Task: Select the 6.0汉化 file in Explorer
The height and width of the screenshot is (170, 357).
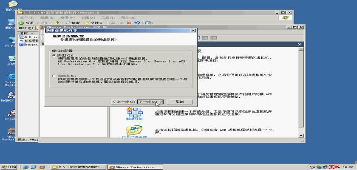Action: tap(29, 41)
